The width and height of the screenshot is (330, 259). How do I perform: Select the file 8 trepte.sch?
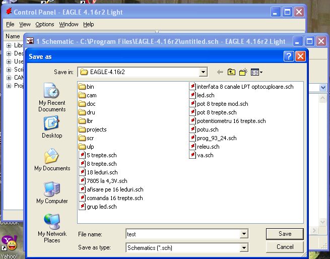point(98,164)
